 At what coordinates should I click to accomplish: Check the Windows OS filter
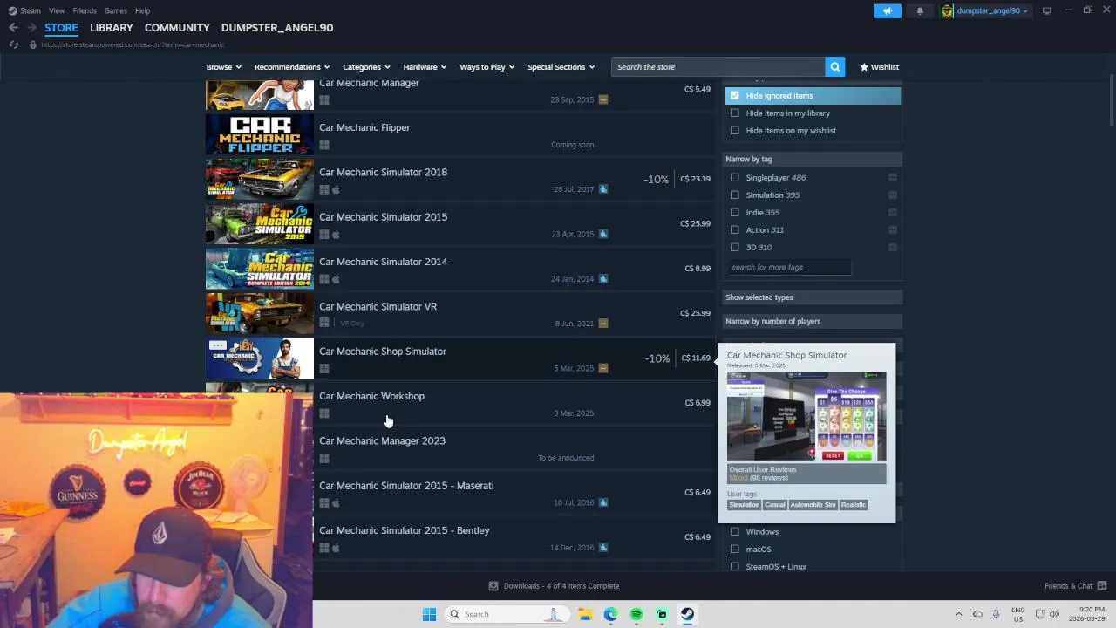coord(735,531)
